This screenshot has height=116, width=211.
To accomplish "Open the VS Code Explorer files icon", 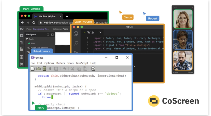I will pyautogui.click(x=76, y=34).
